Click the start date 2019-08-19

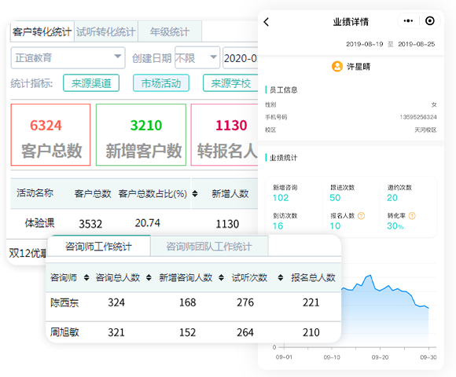click(364, 44)
